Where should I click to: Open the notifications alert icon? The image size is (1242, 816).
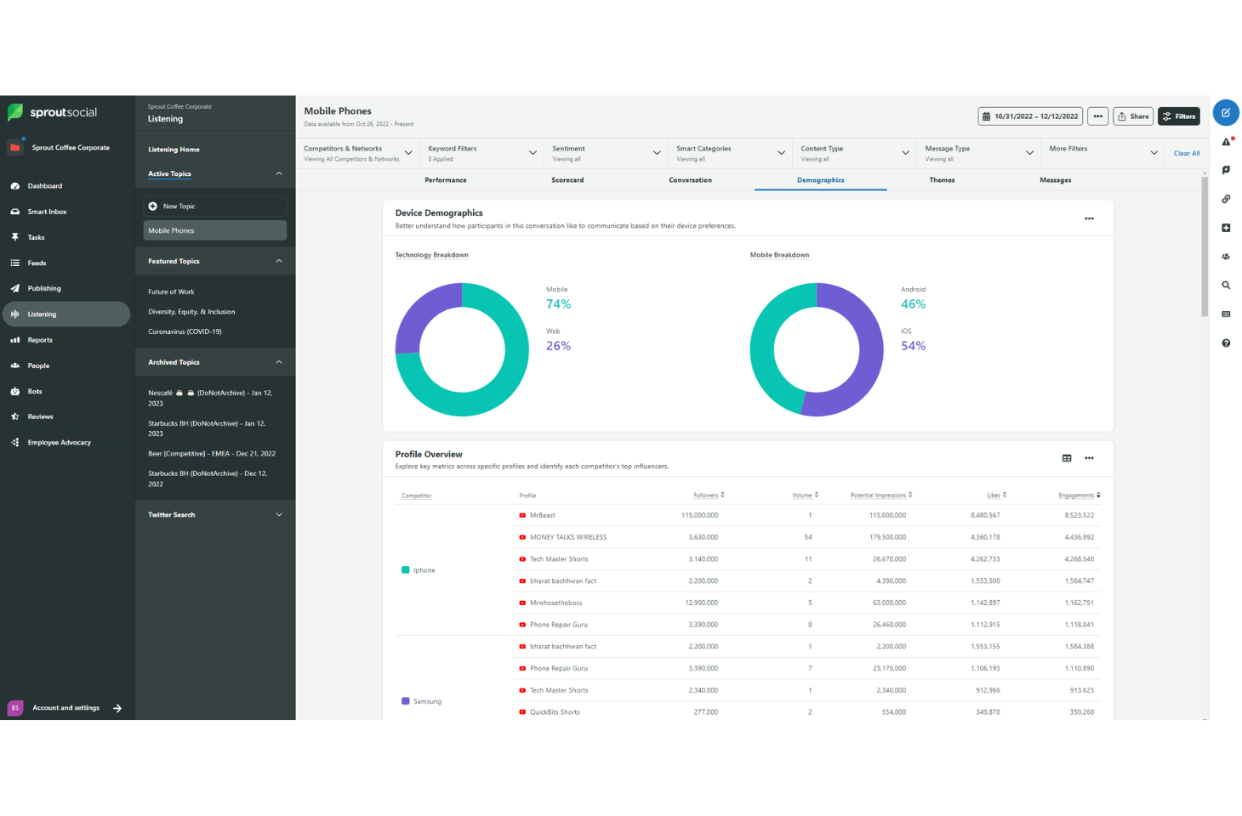pyautogui.click(x=1226, y=142)
